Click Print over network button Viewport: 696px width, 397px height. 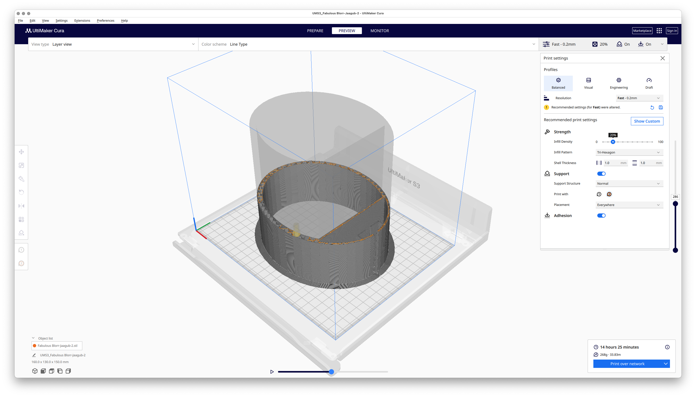pyautogui.click(x=627, y=364)
